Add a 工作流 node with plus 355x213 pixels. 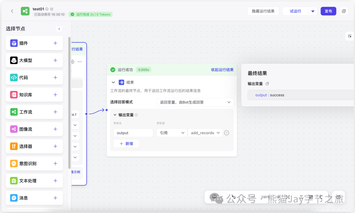[55, 112]
